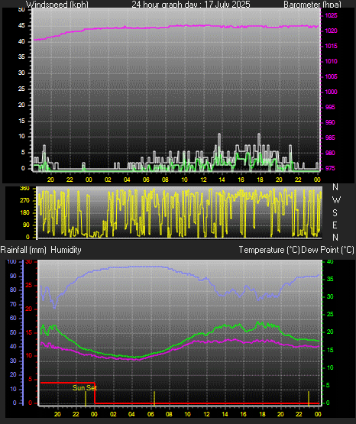This screenshot has width=356, height=424.
Task: Click 35 on the green temperature axis
Action: tap(330, 279)
